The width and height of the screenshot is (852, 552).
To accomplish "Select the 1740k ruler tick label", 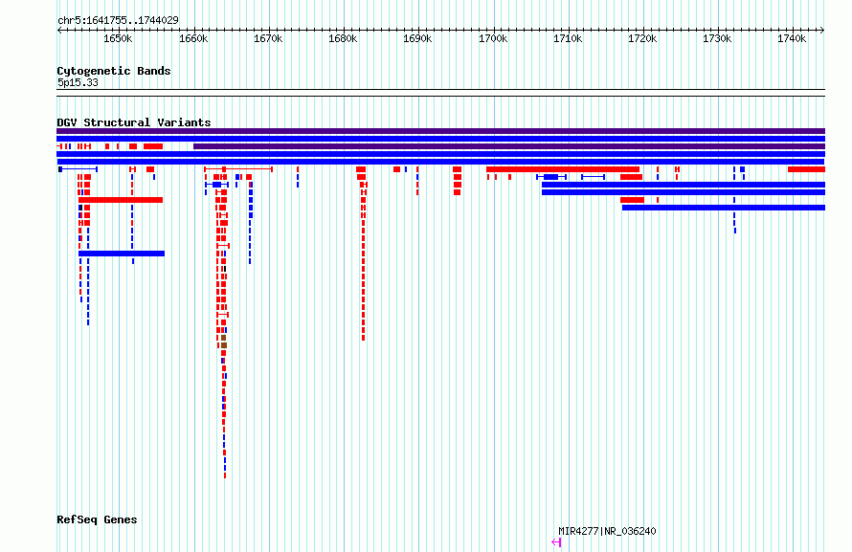I will coord(792,39).
